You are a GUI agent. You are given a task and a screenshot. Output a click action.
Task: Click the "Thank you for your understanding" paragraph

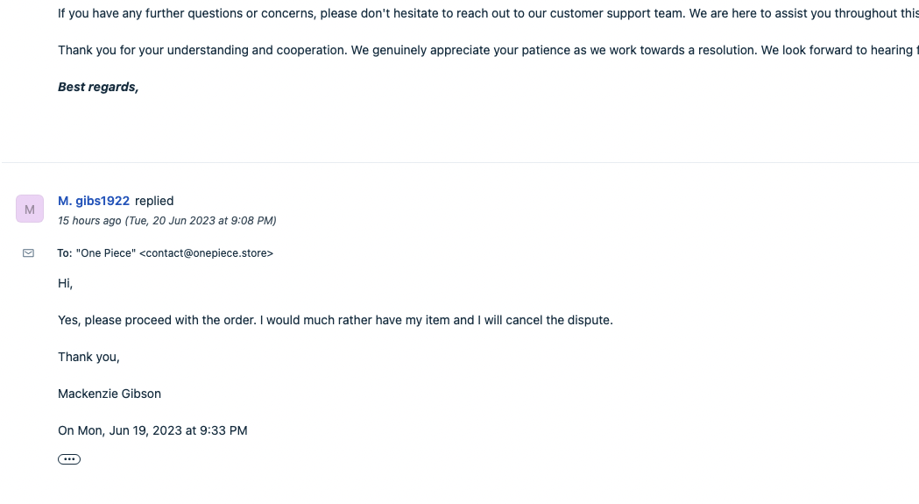point(350,50)
